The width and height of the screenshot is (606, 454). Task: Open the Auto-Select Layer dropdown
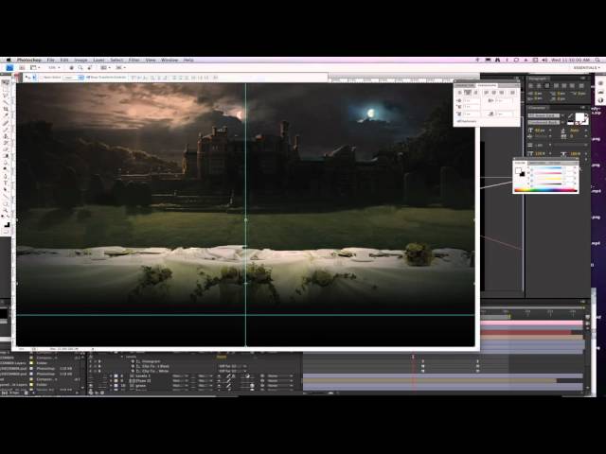(x=73, y=78)
